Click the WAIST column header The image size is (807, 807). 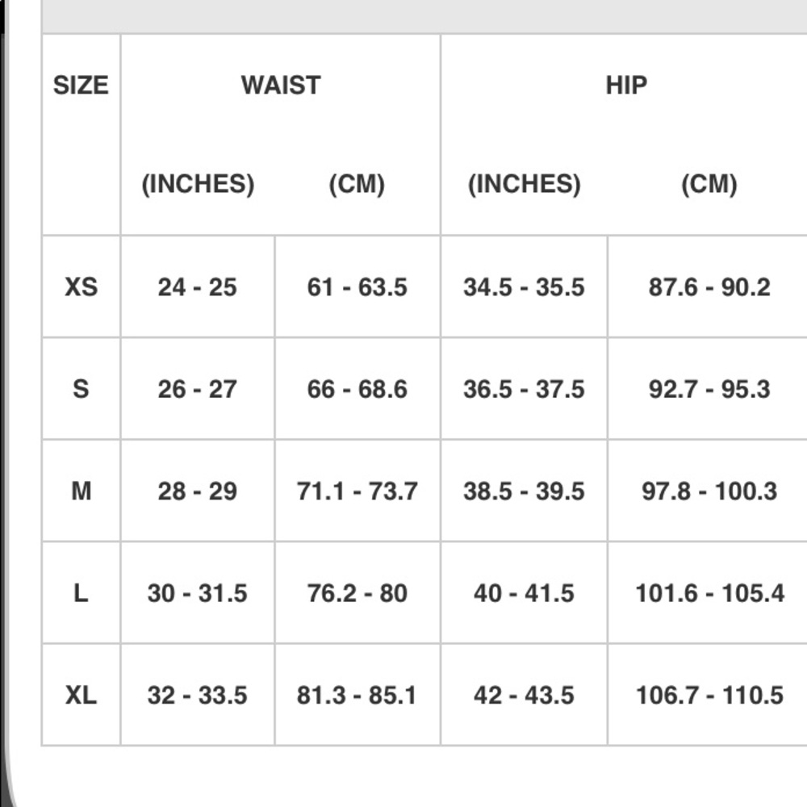(280, 86)
